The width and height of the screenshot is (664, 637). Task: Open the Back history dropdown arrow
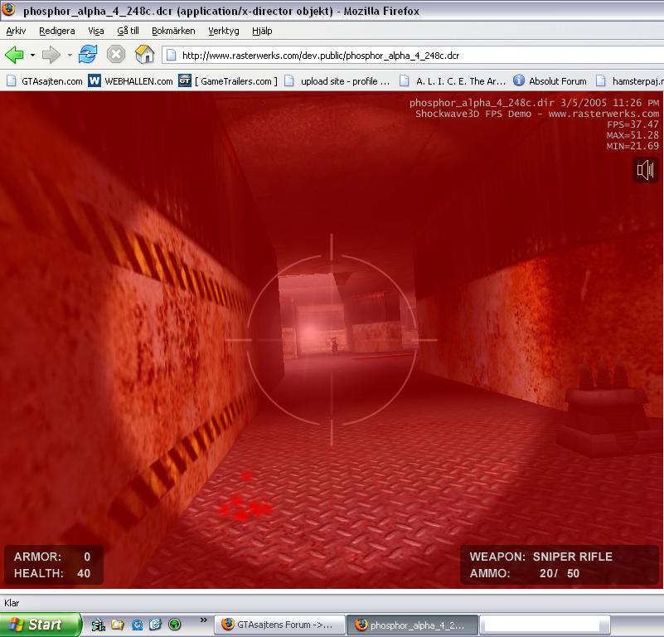click(x=32, y=55)
